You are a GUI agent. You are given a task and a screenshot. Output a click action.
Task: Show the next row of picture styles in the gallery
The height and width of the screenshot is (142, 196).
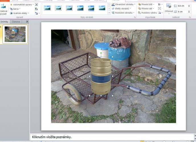[109, 9]
